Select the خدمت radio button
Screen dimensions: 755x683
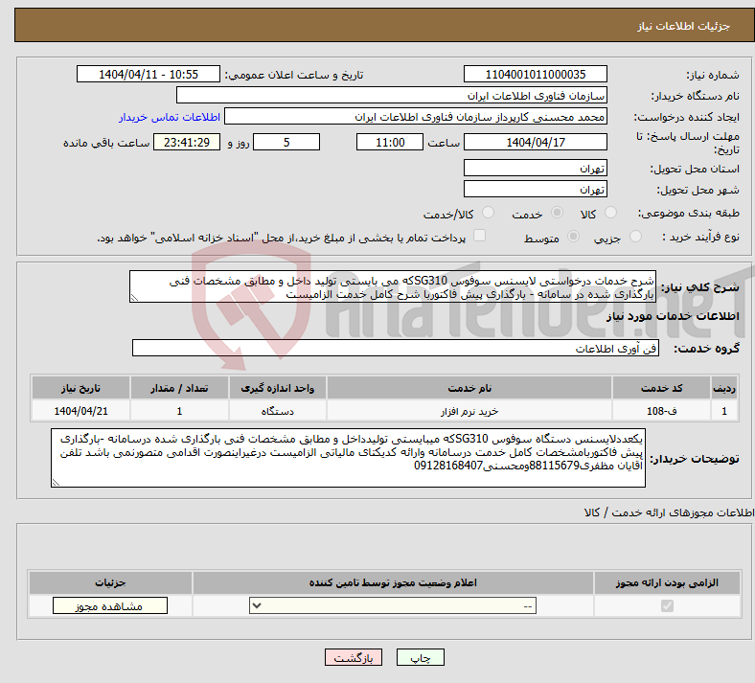(x=557, y=213)
